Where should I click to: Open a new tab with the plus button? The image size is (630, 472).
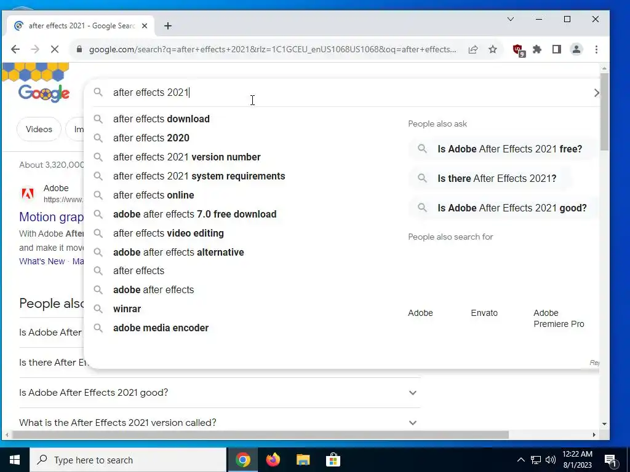coord(168,26)
